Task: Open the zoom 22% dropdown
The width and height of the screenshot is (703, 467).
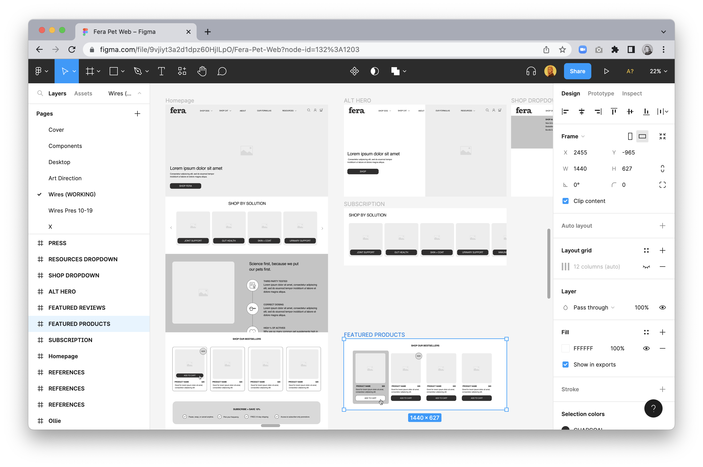Action: pyautogui.click(x=658, y=71)
